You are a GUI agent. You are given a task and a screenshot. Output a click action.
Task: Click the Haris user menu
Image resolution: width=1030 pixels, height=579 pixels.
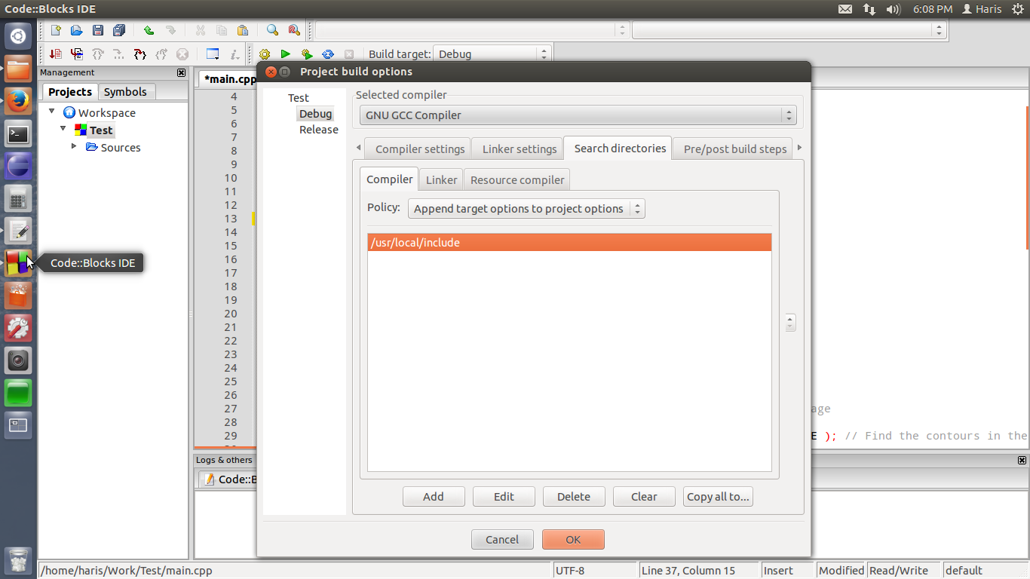982,9
